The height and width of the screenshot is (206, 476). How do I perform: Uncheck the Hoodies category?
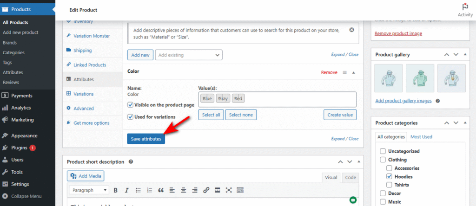[389, 176]
